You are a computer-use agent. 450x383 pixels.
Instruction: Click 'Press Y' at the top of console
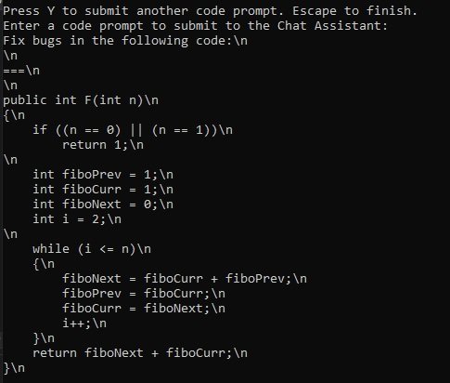29,11
